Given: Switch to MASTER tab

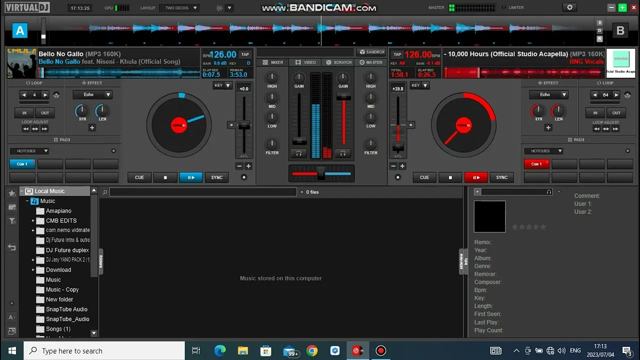Looking at the screenshot, I should [x=371, y=62].
